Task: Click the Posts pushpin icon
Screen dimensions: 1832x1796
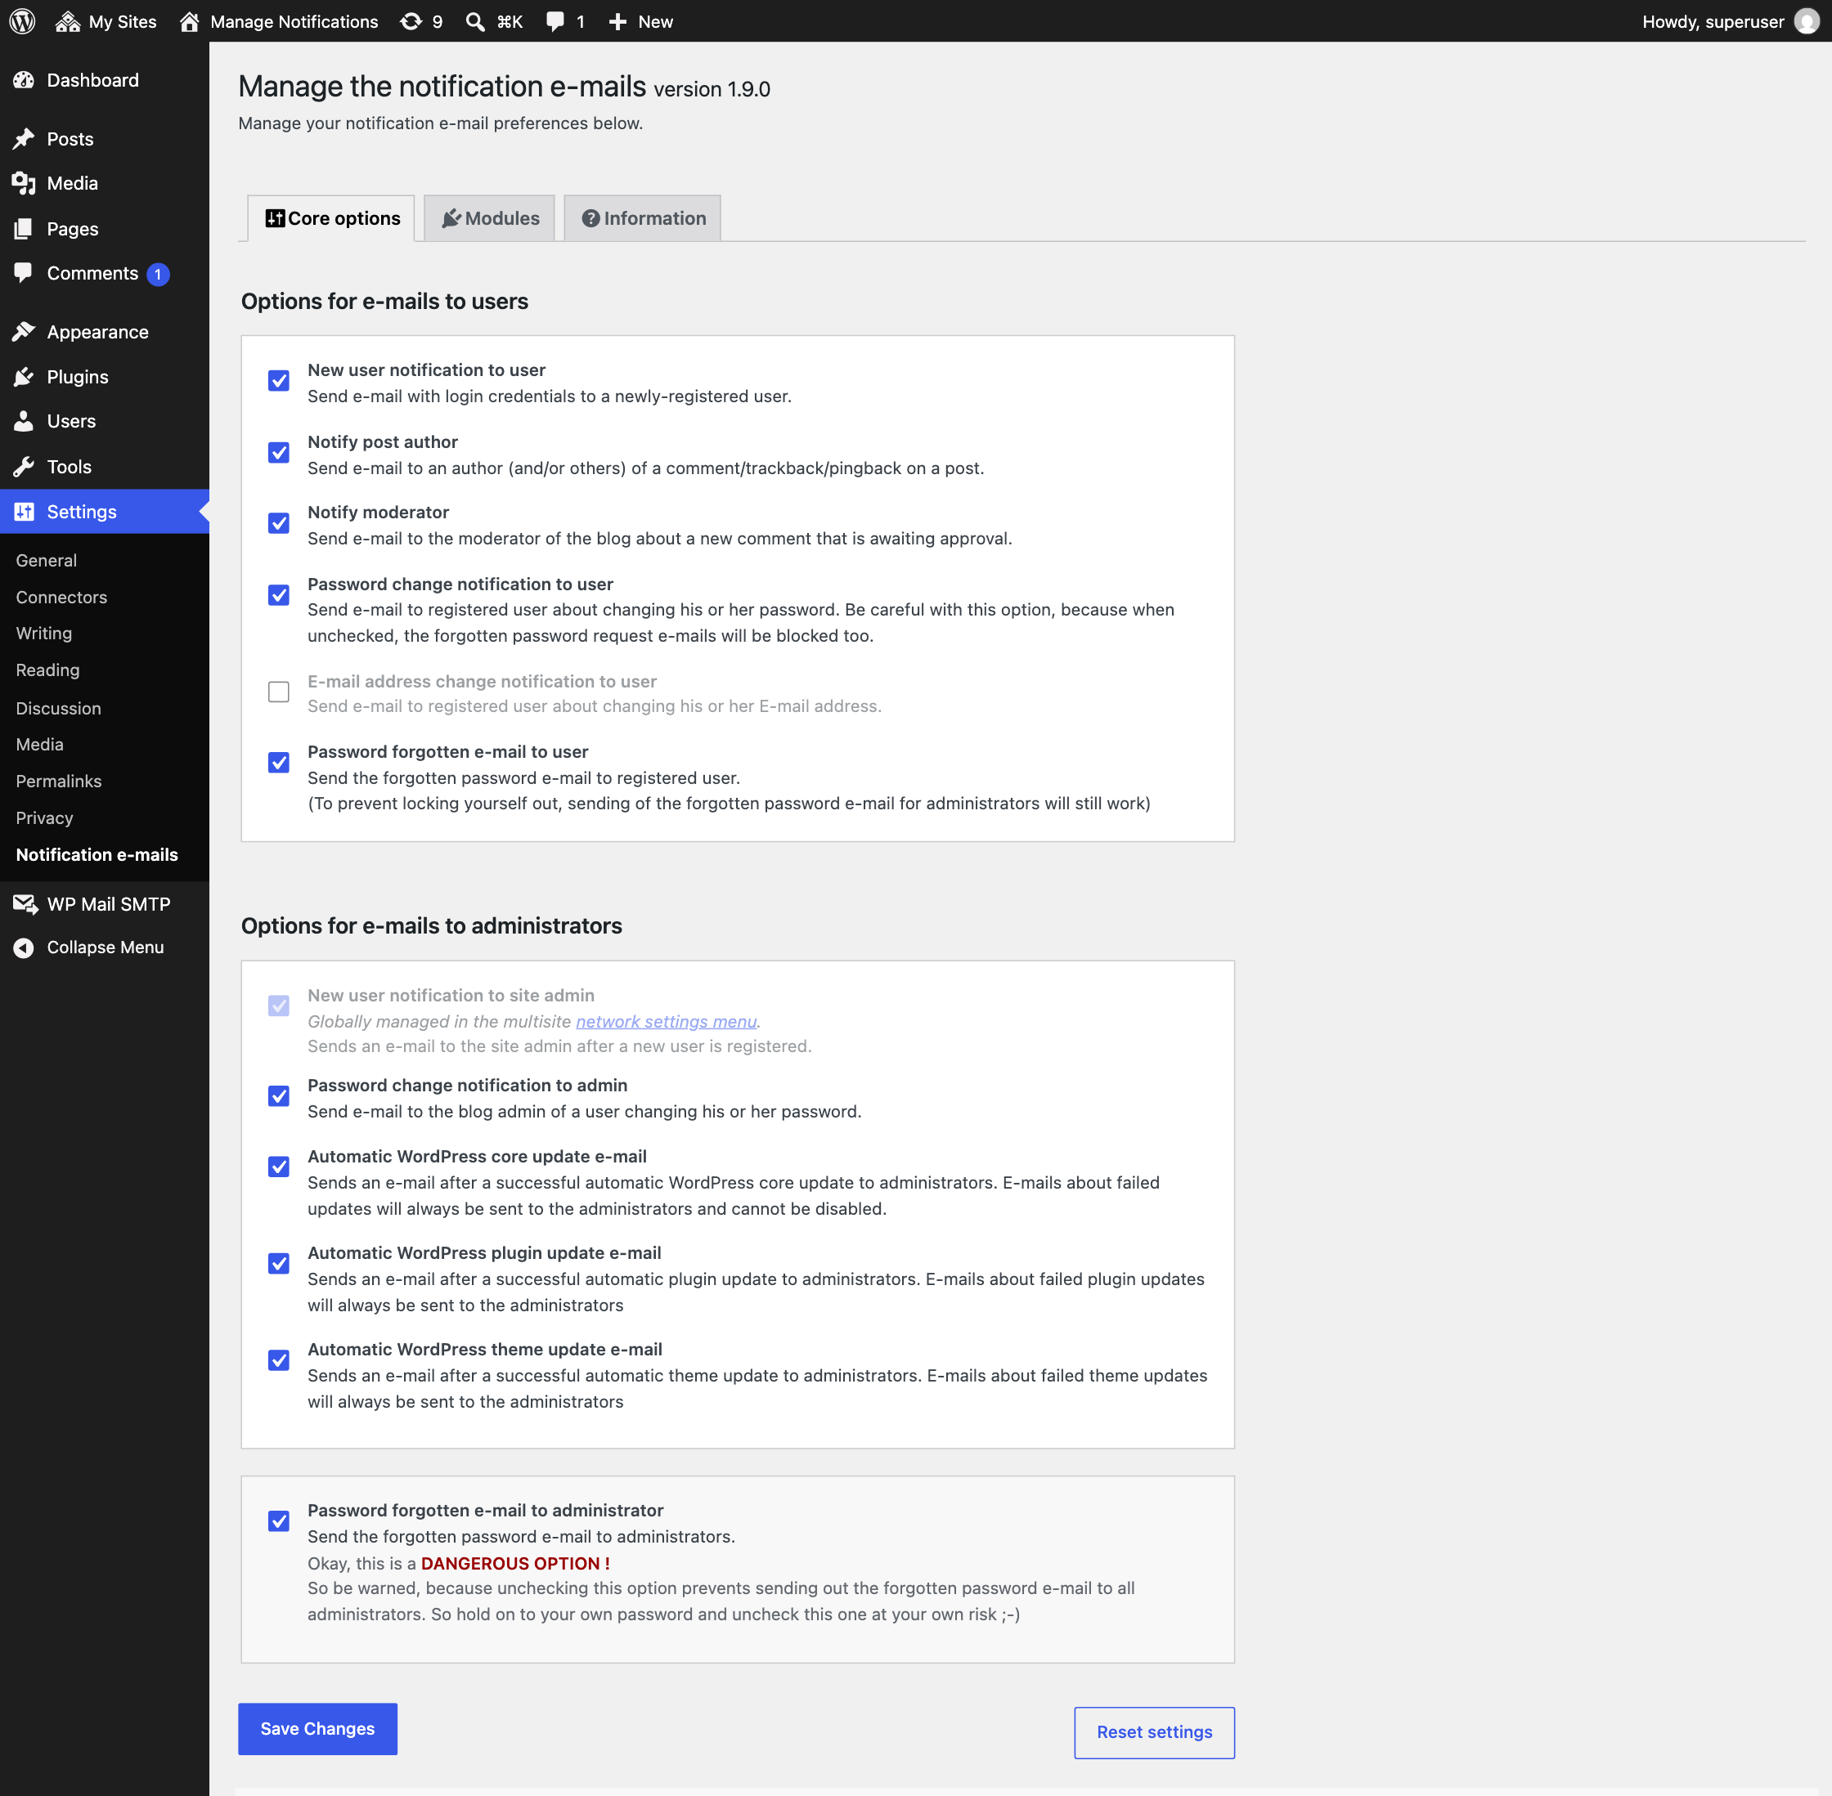Action: pyautogui.click(x=24, y=139)
